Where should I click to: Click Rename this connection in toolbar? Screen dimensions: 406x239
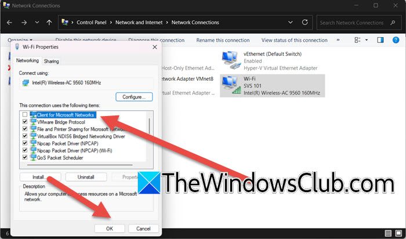[x=223, y=41]
